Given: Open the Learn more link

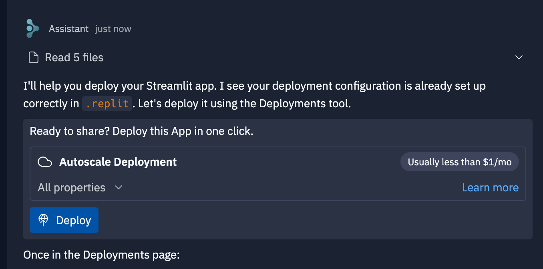Looking at the screenshot, I should point(490,187).
